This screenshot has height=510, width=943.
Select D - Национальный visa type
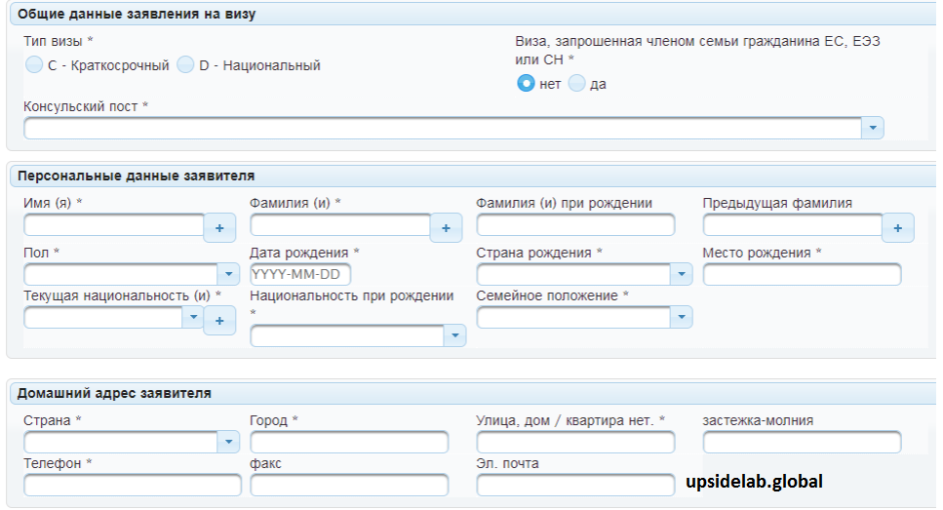(x=185, y=65)
